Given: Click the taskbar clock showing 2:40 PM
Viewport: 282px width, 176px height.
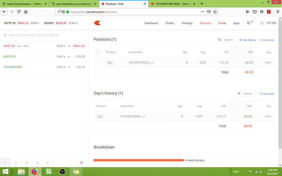Looking at the screenshot, I should point(272,172).
